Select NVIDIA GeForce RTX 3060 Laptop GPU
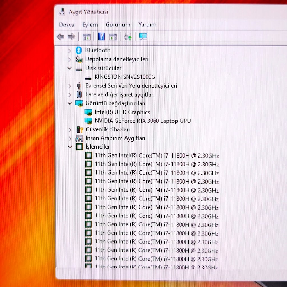Viewport: 287px width, 287px height. (x=143, y=121)
